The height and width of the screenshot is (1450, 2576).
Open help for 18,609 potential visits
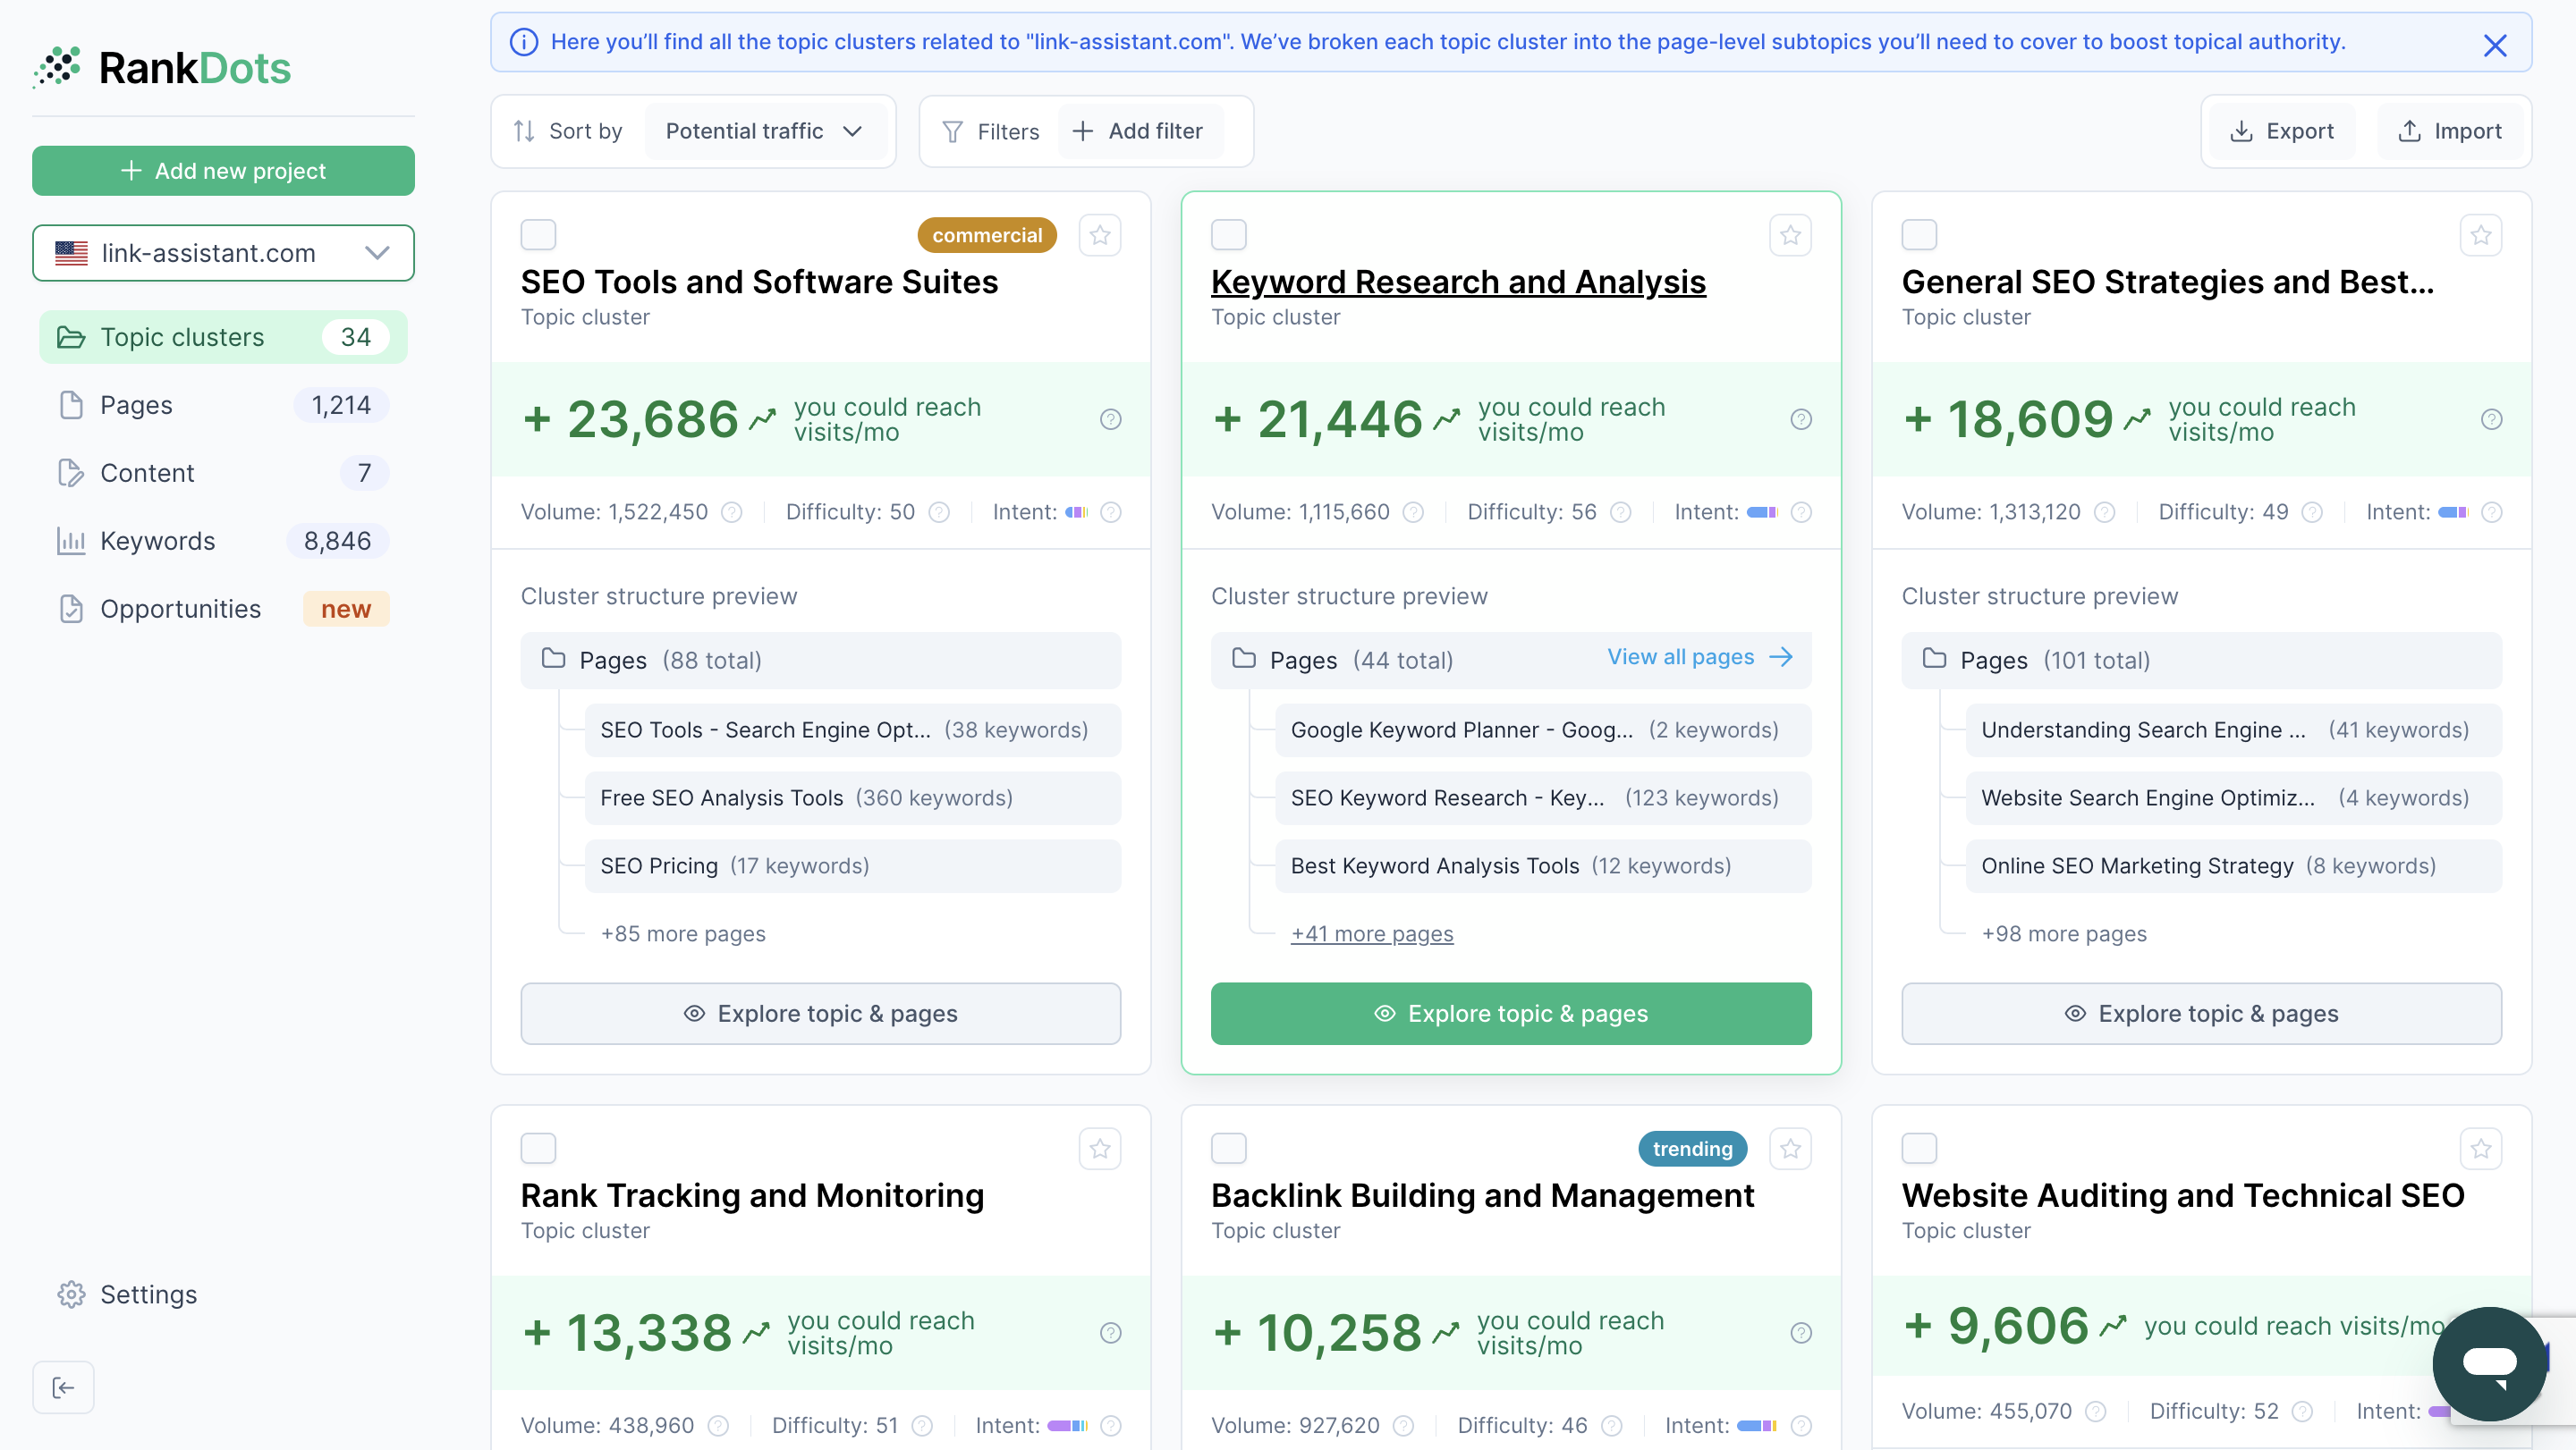coord(2491,419)
